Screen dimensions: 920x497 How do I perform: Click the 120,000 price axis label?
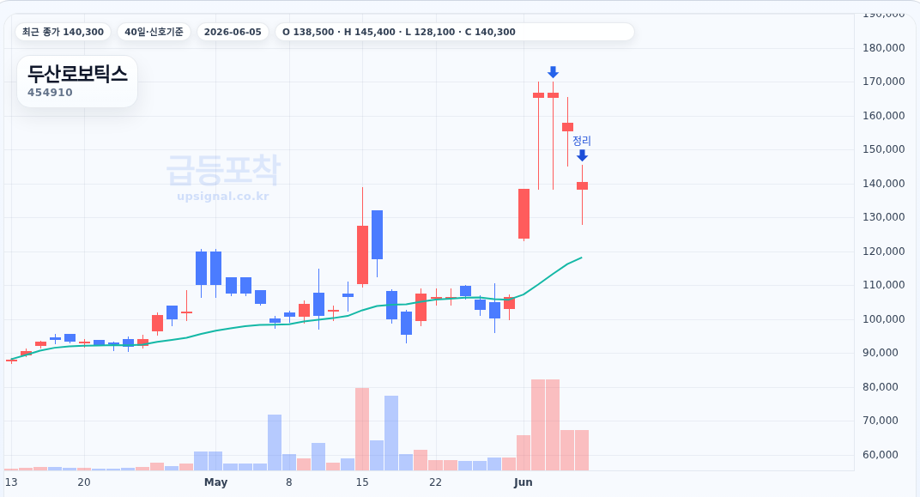pyautogui.click(x=884, y=251)
